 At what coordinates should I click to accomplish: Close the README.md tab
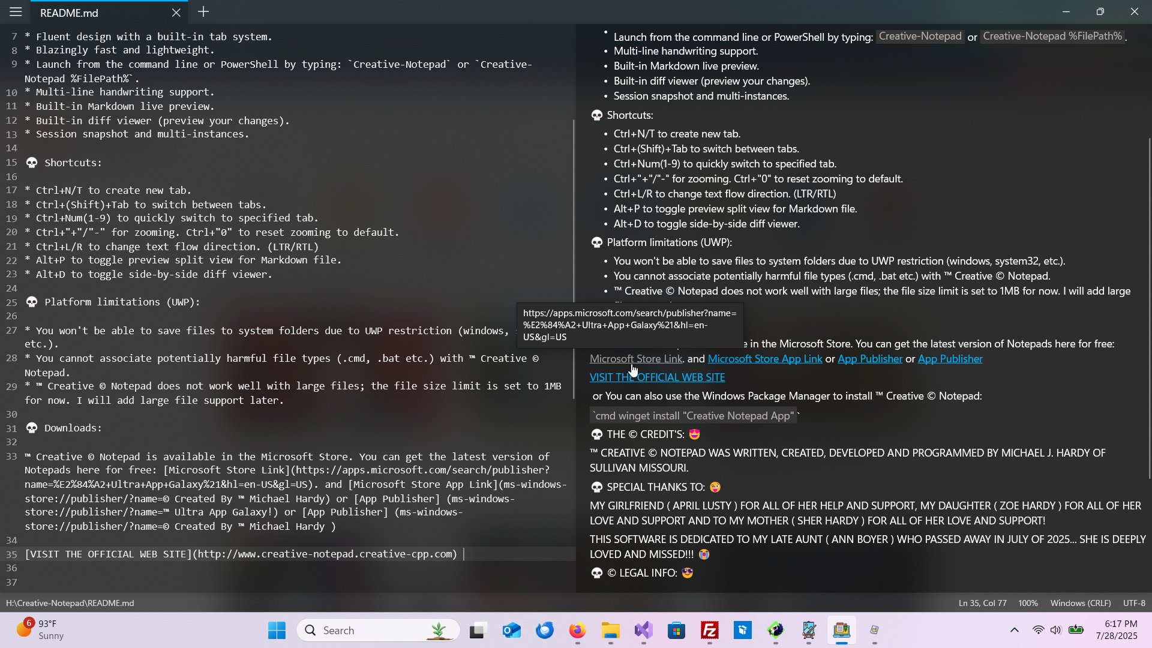click(176, 13)
